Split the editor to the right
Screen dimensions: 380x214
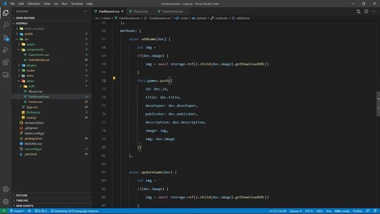tap(366, 11)
